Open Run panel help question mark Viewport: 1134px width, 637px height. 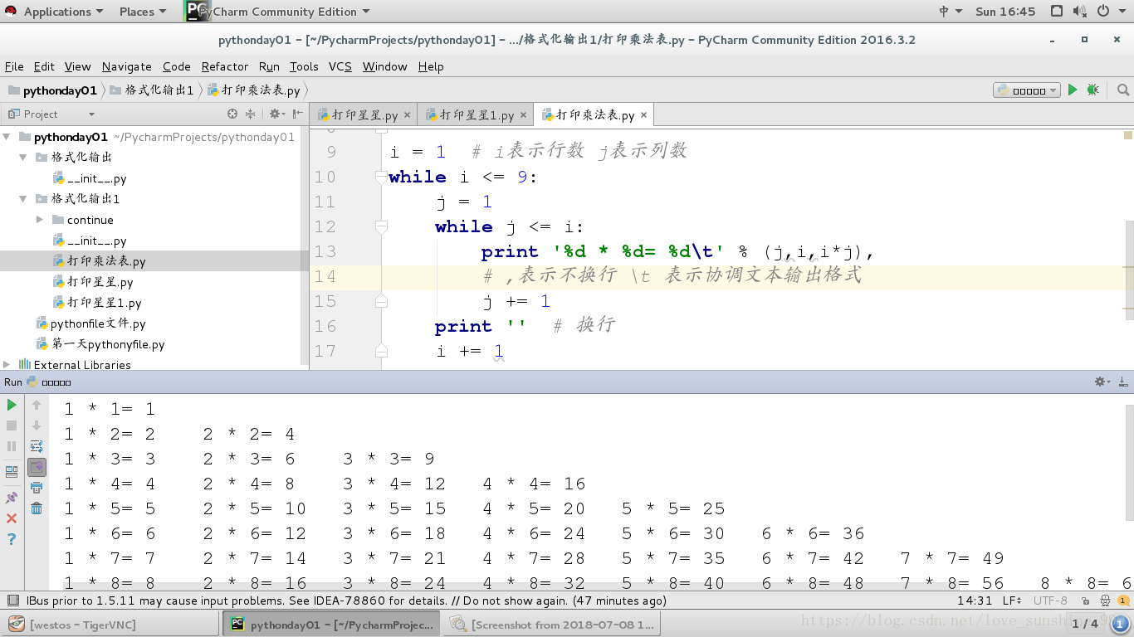click(x=12, y=539)
